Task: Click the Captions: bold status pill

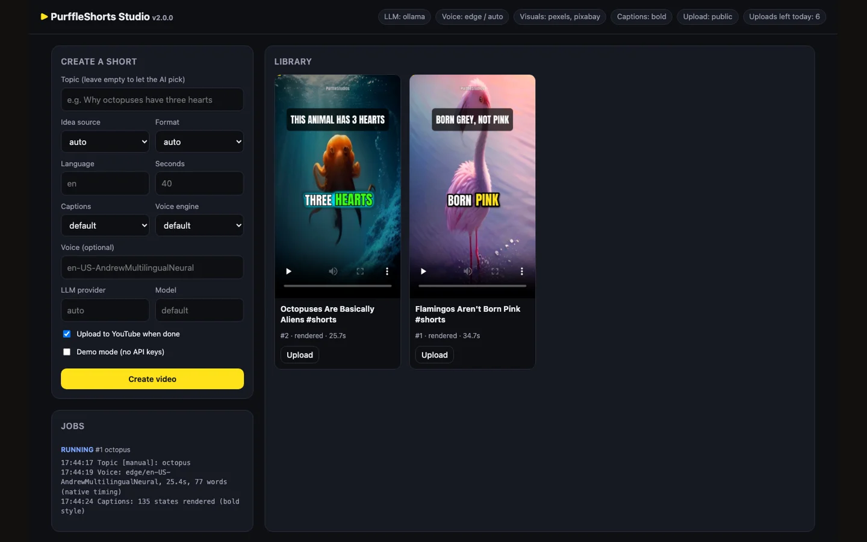Action: 642,17
